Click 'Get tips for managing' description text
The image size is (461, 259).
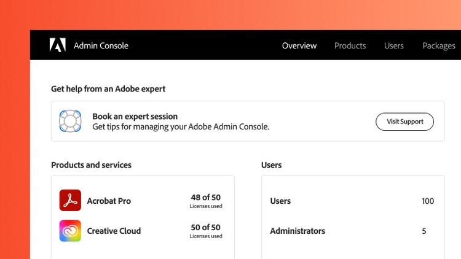click(181, 126)
